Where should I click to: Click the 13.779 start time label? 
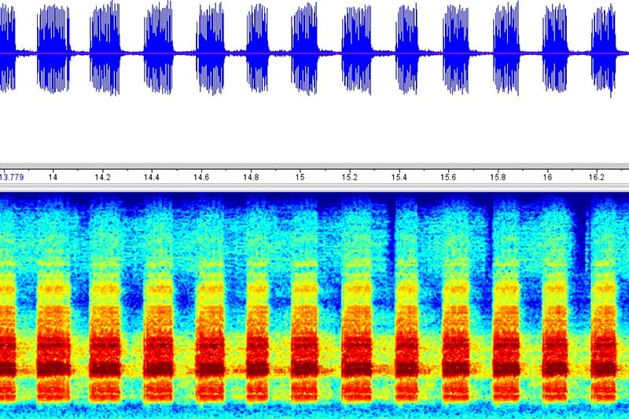tap(14, 178)
